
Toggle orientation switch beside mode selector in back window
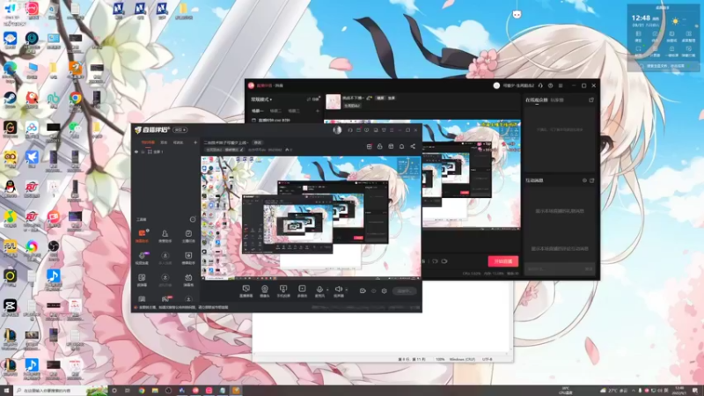coord(313,99)
